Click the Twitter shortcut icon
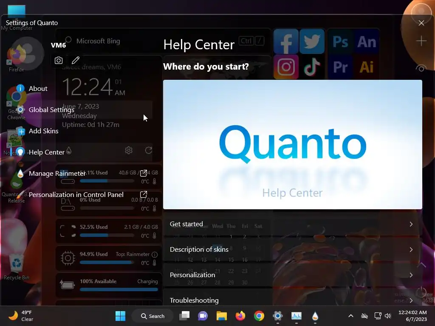Screen dimensions: 435x326 312,42
